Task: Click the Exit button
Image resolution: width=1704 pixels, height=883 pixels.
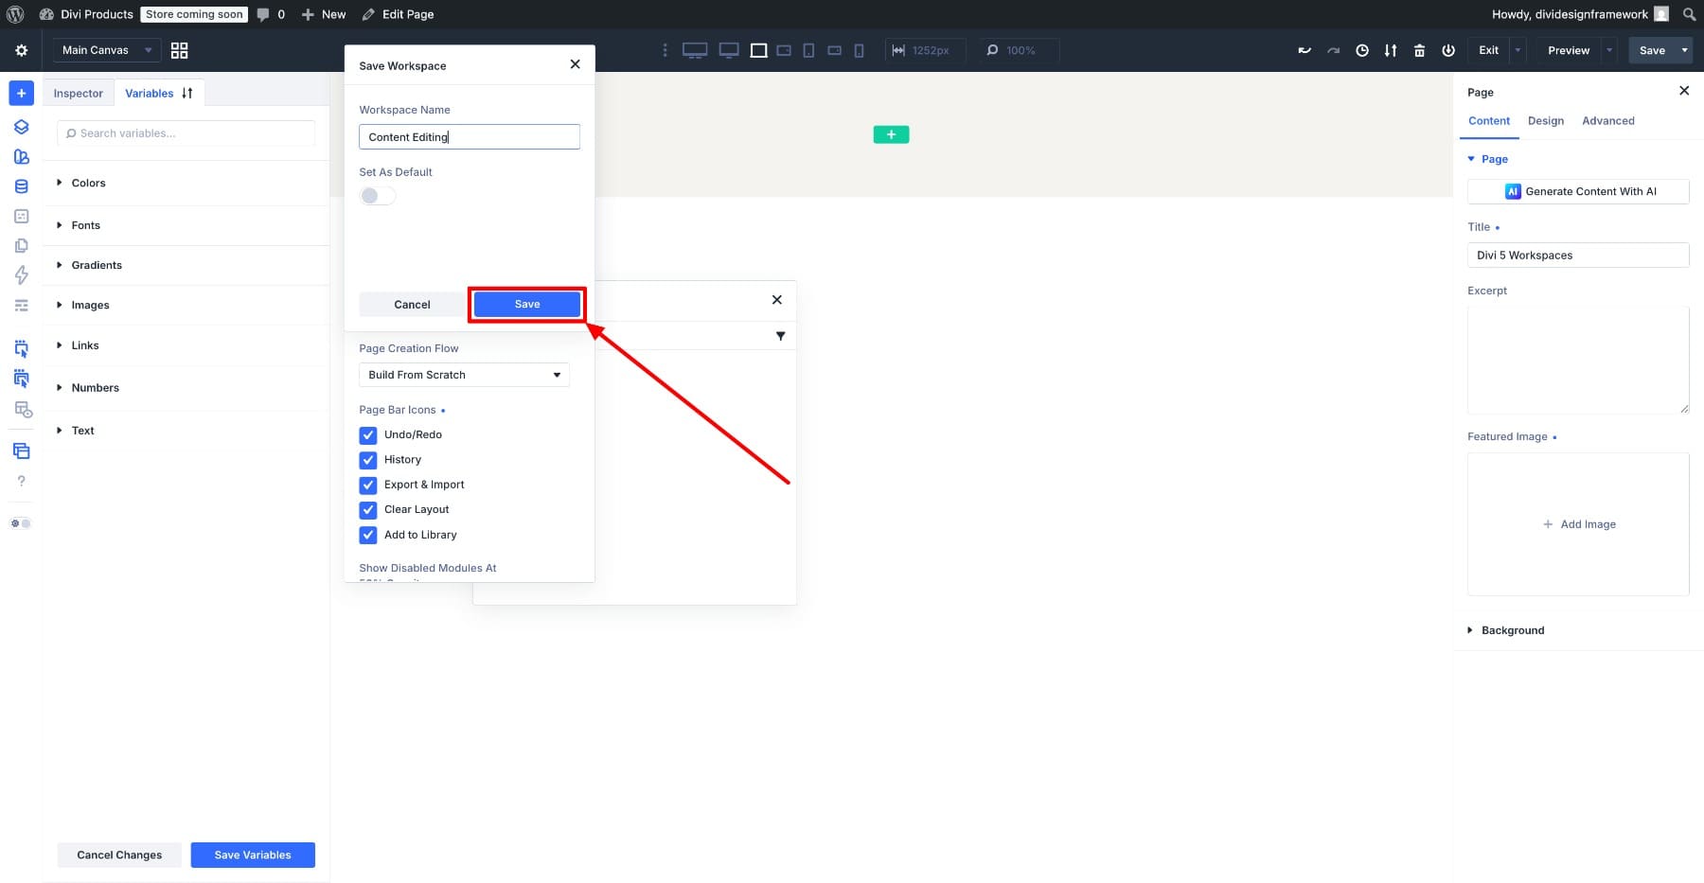Action: [x=1488, y=50]
